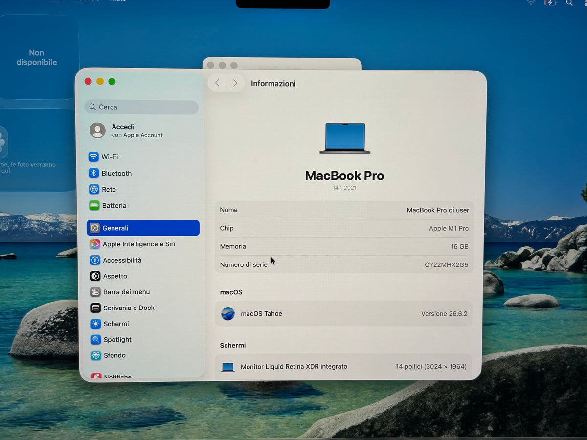Click the Liquid Retina XDR monitor icon
Screen dimensions: 587x440
coord(227,367)
